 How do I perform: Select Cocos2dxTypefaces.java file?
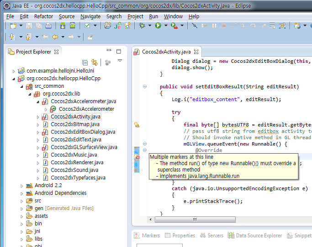[78, 177]
